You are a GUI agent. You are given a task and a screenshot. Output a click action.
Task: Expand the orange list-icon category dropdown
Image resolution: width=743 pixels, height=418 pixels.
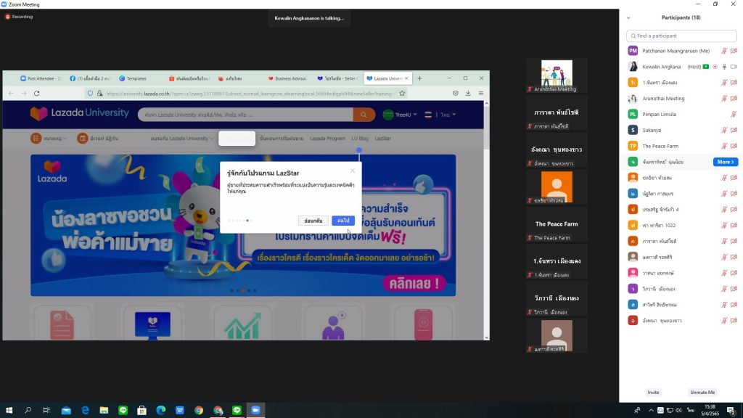coord(49,139)
